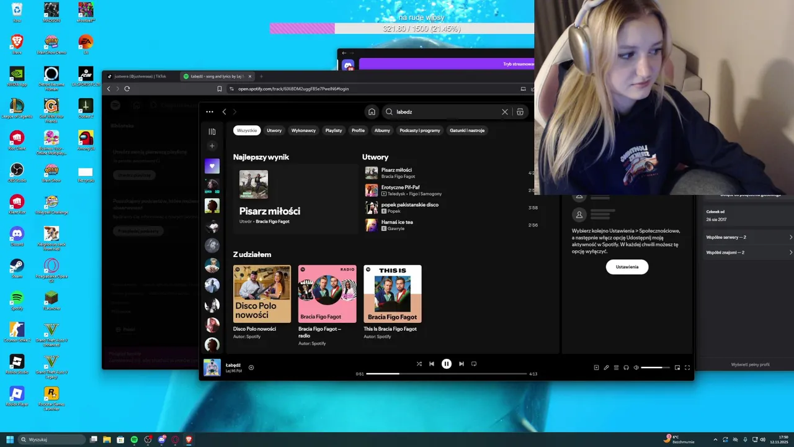Open Spotify three-dots menu
Image resolution: width=794 pixels, height=447 pixels.
point(210,112)
